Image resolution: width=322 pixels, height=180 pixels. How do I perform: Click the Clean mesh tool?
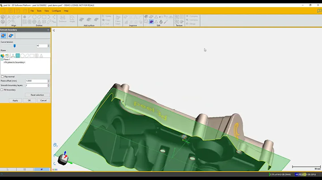pyautogui.click(x=118, y=20)
